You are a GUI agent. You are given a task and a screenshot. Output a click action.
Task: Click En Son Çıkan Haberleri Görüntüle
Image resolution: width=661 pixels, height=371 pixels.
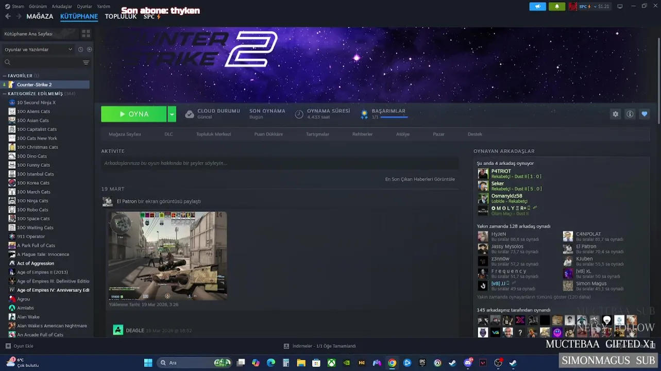click(420, 179)
